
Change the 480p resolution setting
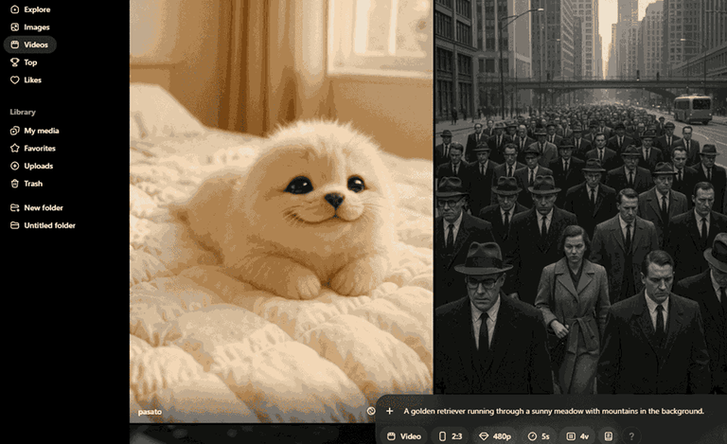495,436
